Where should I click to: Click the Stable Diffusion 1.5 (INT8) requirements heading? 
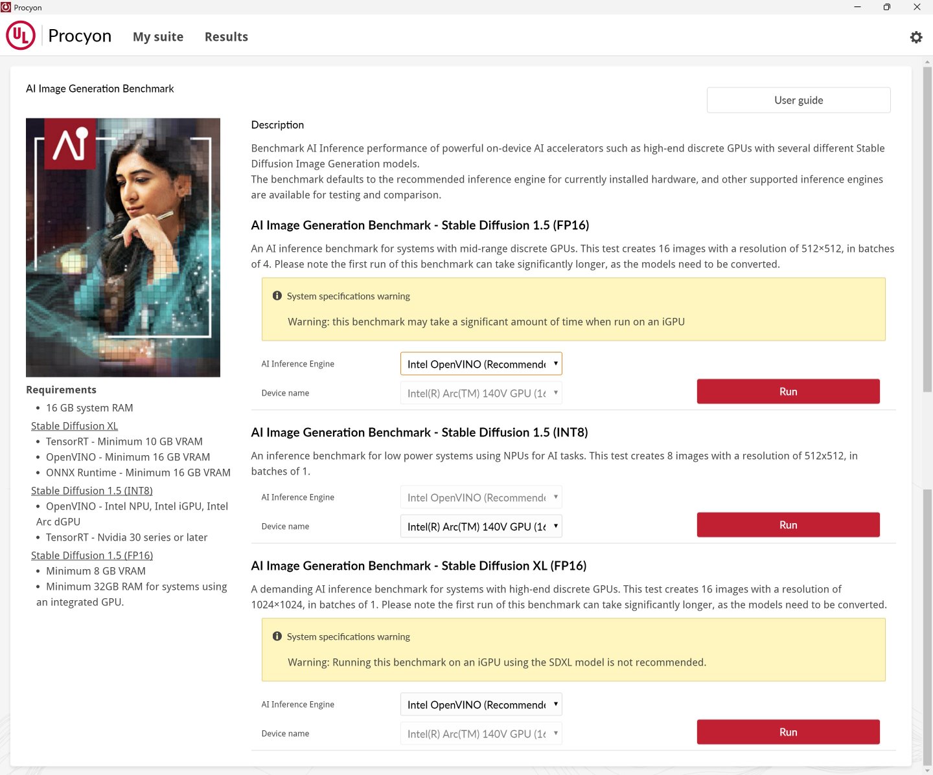[x=92, y=490]
